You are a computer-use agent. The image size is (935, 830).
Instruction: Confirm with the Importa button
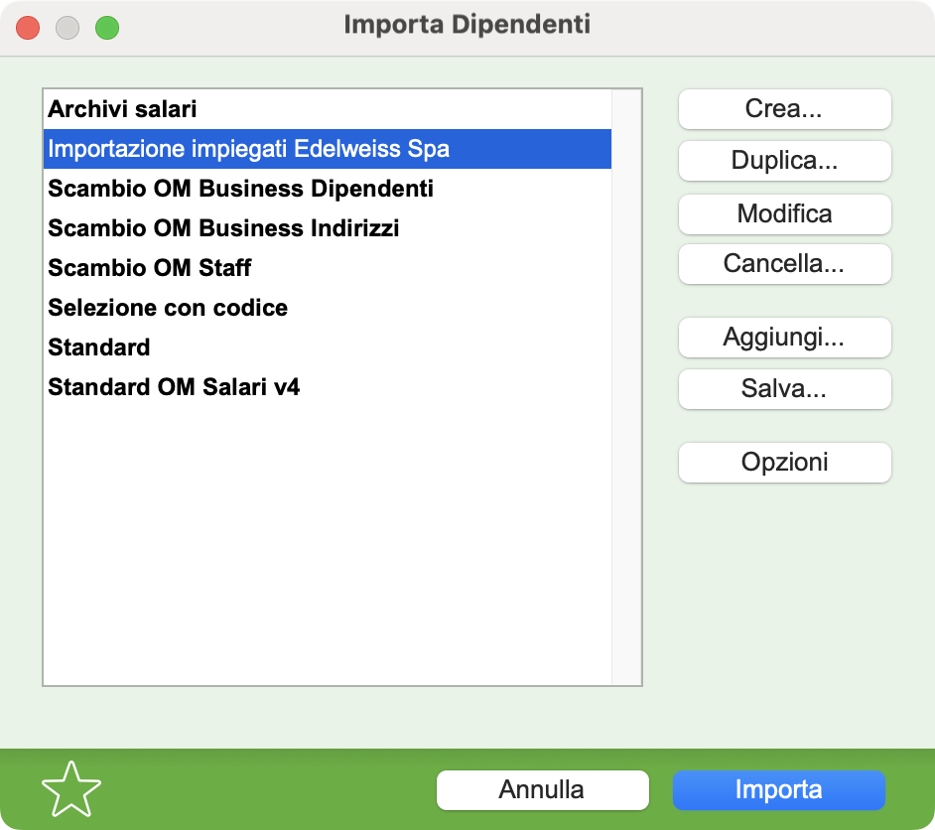click(x=779, y=790)
